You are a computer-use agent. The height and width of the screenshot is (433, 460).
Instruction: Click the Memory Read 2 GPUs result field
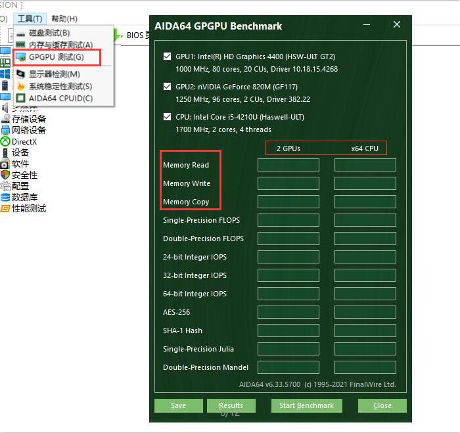(x=288, y=165)
